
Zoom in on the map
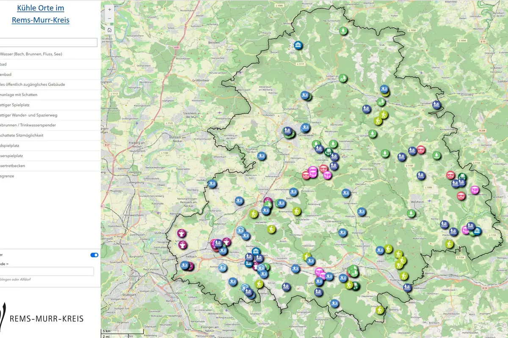coord(110,9)
